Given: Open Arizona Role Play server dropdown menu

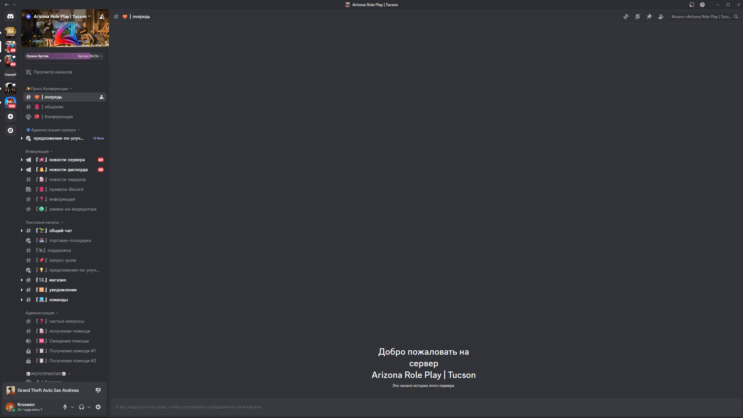Looking at the screenshot, I should point(62,17).
